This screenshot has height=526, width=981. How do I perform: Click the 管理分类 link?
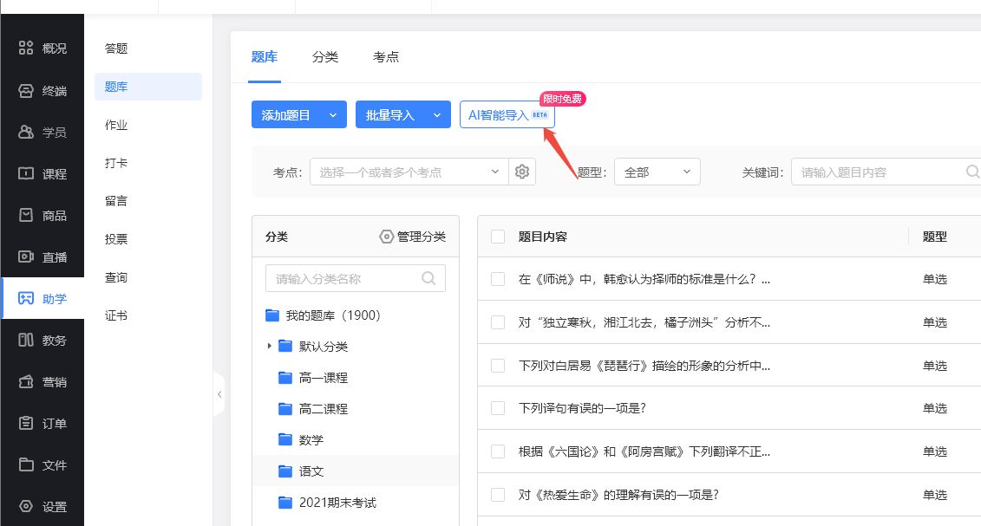pyautogui.click(x=413, y=237)
